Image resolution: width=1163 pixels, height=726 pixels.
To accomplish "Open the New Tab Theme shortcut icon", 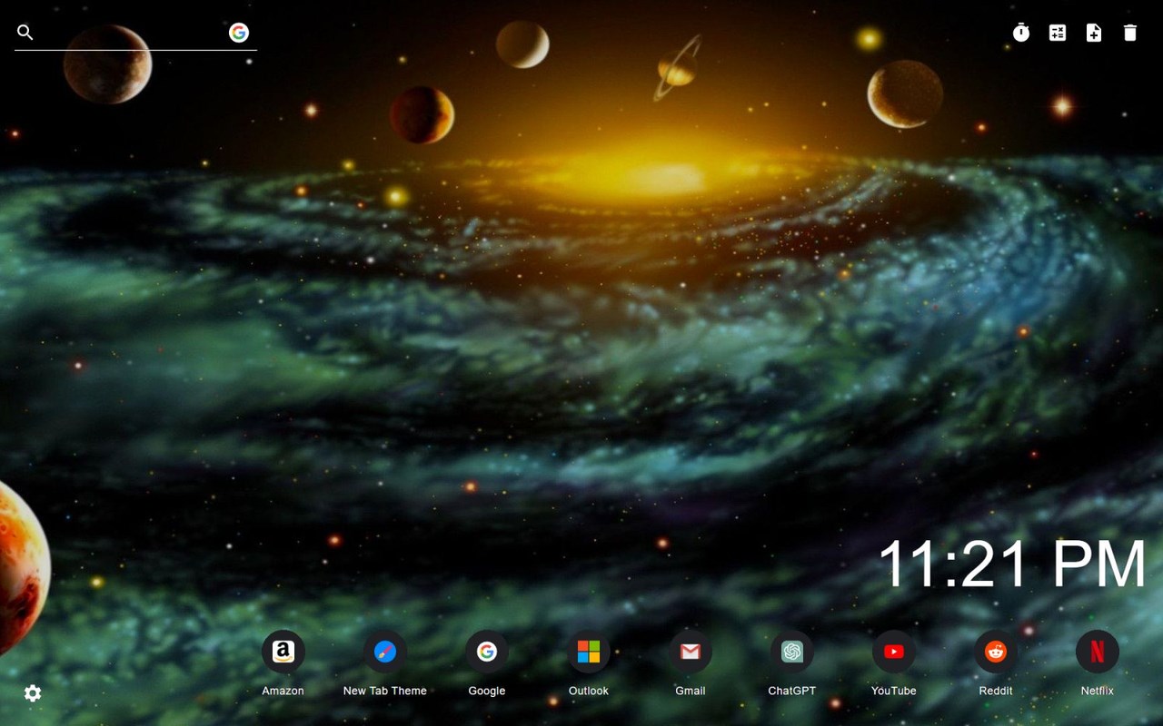I will (385, 652).
